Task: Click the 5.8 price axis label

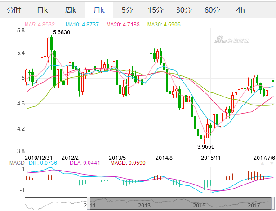Action: click(21, 31)
